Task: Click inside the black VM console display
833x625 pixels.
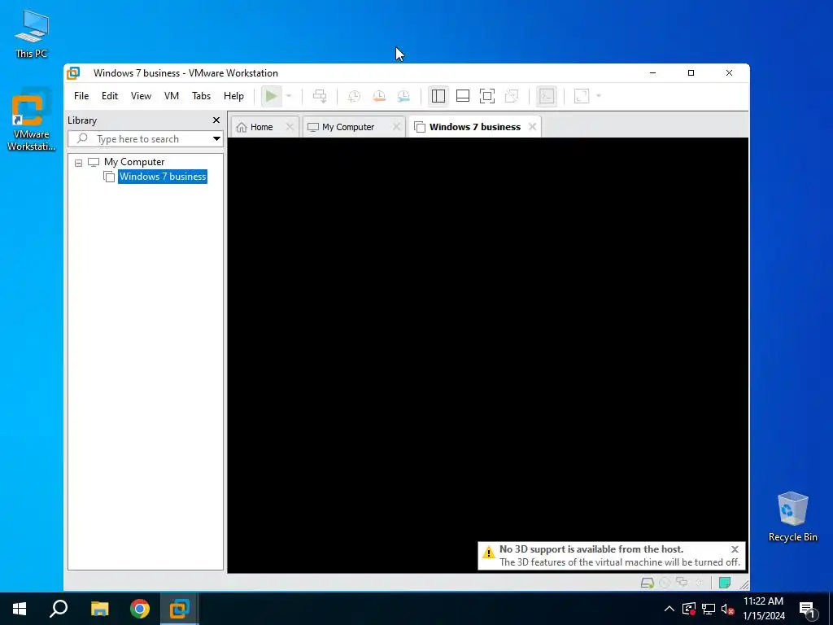Action: click(488, 355)
